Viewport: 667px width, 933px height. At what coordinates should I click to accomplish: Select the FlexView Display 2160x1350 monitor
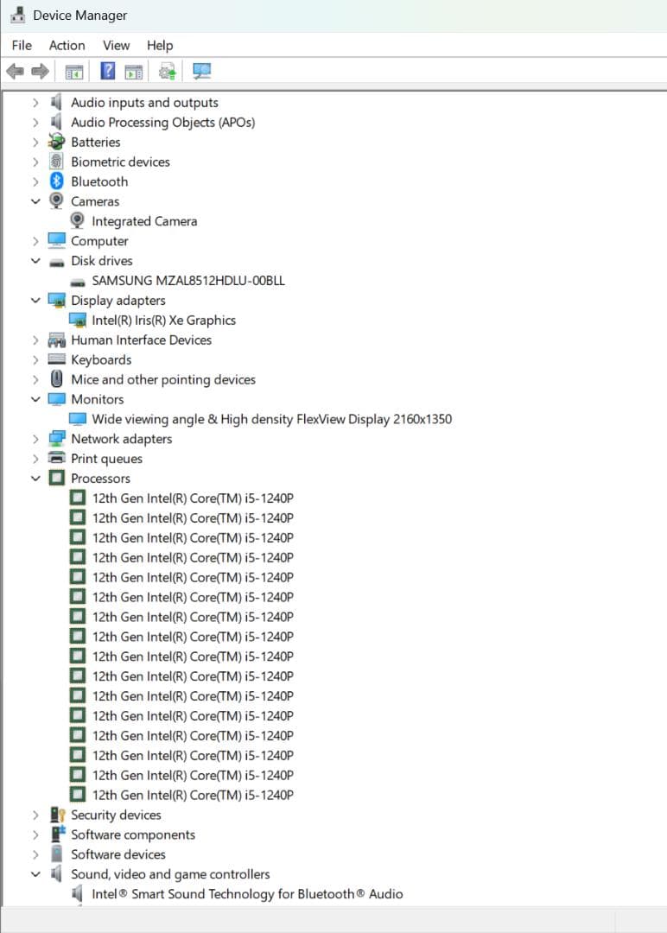click(271, 419)
